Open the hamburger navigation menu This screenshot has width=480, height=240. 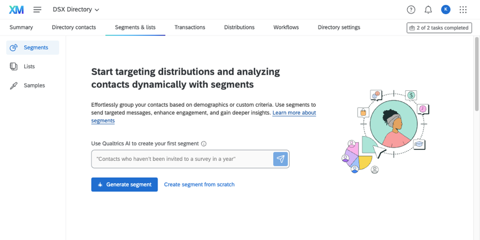(x=37, y=10)
